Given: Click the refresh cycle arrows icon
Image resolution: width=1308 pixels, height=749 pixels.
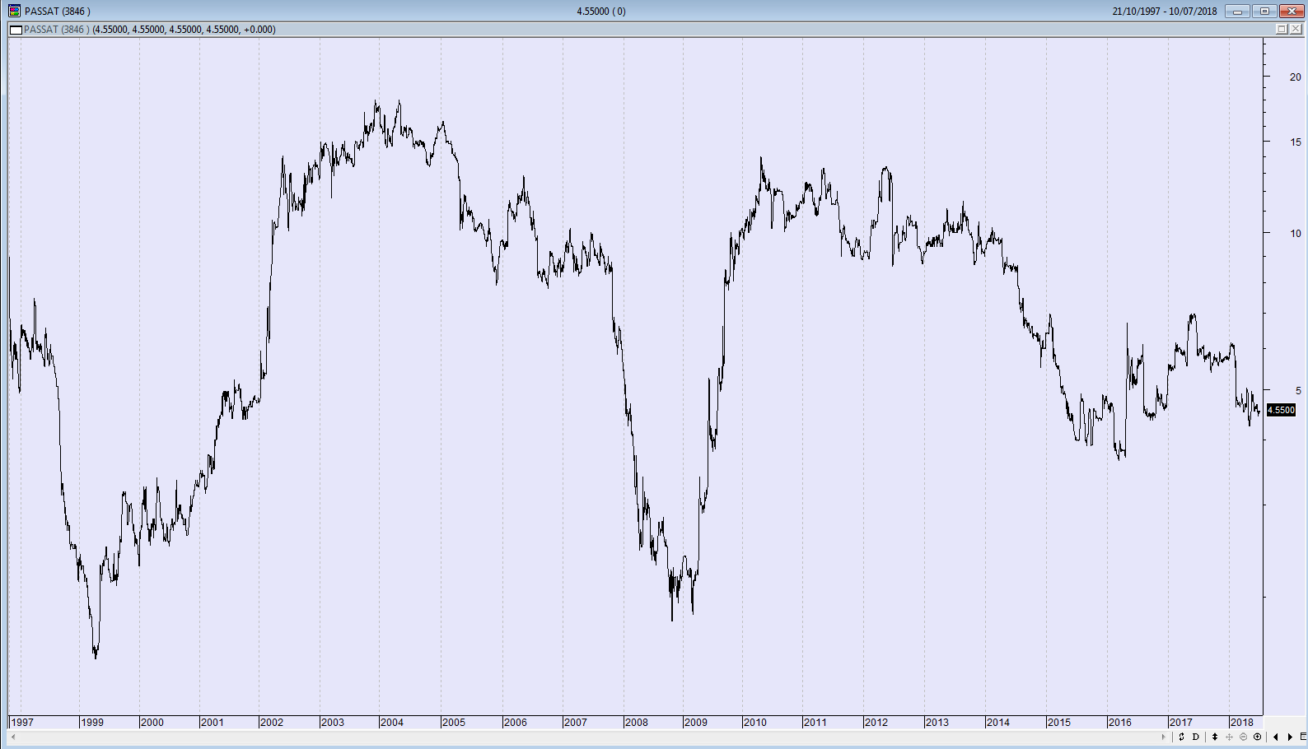Looking at the screenshot, I should (x=1181, y=737).
